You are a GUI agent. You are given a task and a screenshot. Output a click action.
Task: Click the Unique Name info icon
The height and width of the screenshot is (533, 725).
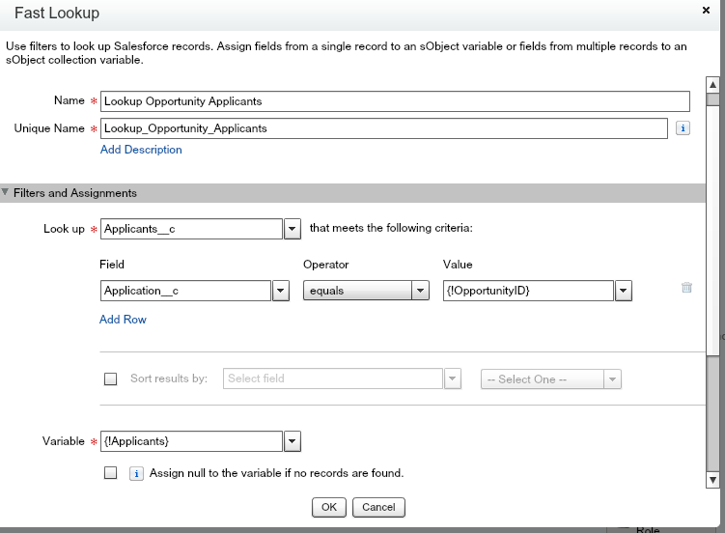pyautogui.click(x=683, y=127)
